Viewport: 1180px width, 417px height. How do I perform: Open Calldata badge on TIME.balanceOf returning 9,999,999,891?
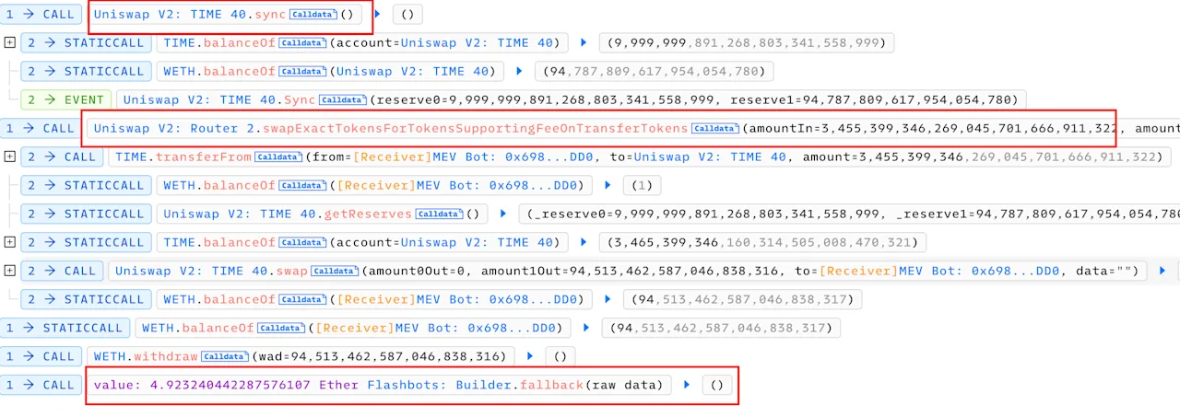pos(302,43)
